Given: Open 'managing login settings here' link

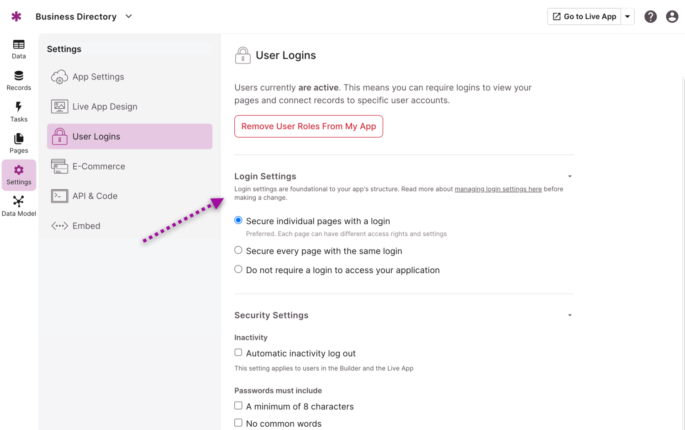Looking at the screenshot, I should point(498,189).
